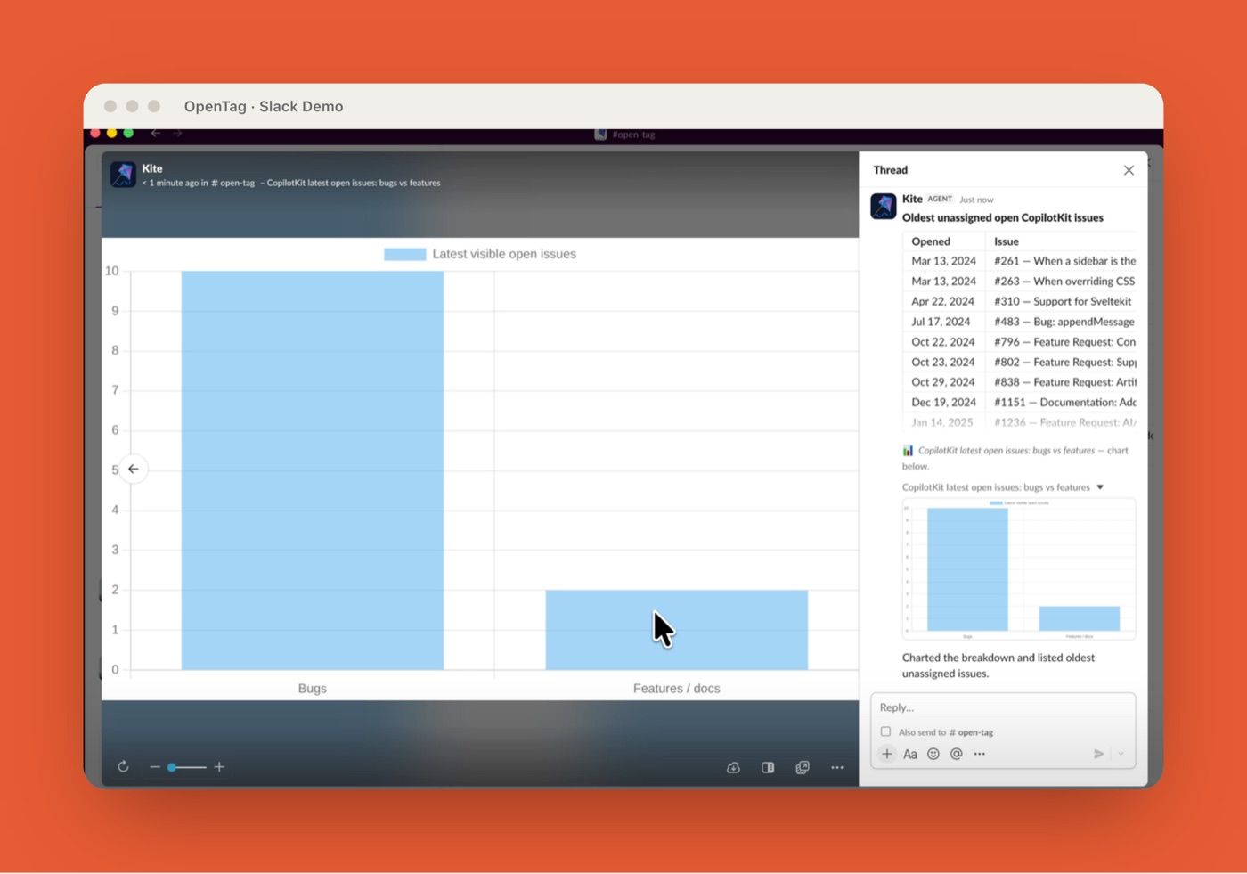Open the chart in a new window icon
The width and height of the screenshot is (1247, 874).
coord(803,767)
